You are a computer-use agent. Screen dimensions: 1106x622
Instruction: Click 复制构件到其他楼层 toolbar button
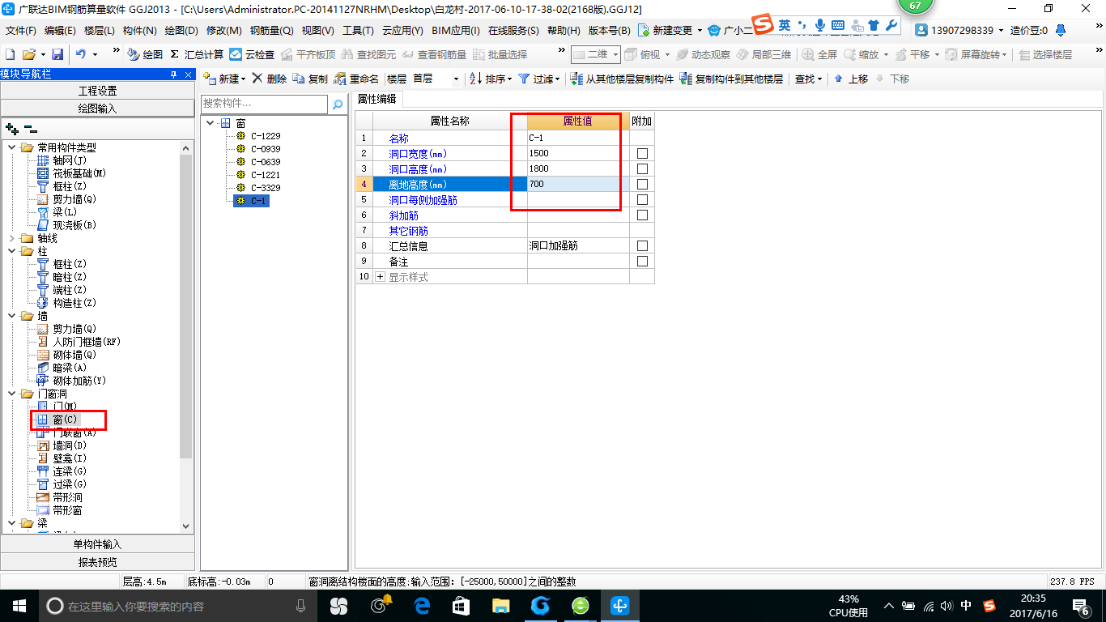pos(731,79)
